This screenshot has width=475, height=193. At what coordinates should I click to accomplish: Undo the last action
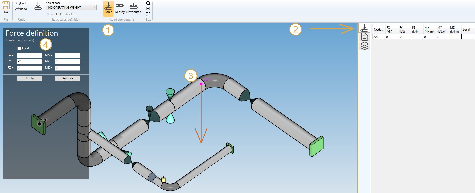pyautogui.click(x=21, y=3)
